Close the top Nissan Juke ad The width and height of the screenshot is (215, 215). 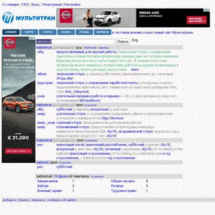click(x=208, y=10)
